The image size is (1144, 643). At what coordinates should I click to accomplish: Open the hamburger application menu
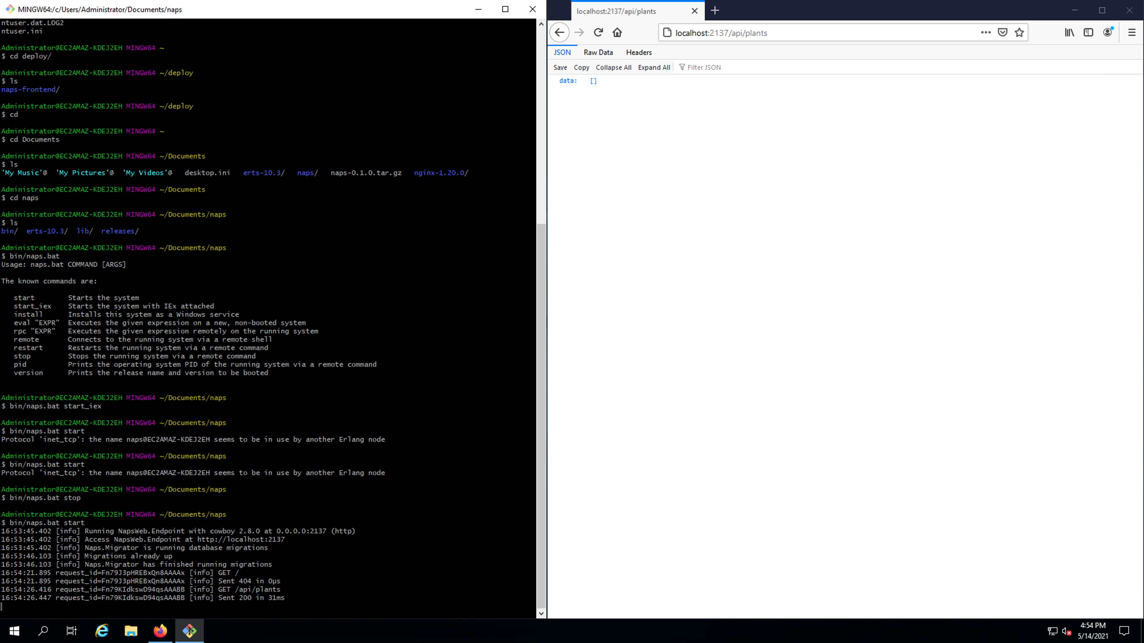click(1131, 32)
